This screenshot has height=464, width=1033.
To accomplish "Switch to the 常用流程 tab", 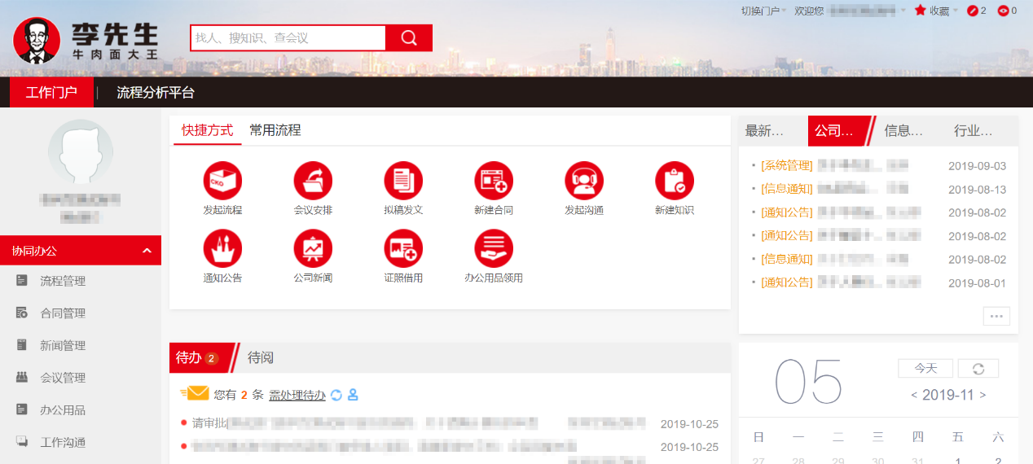I will click(275, 130).
